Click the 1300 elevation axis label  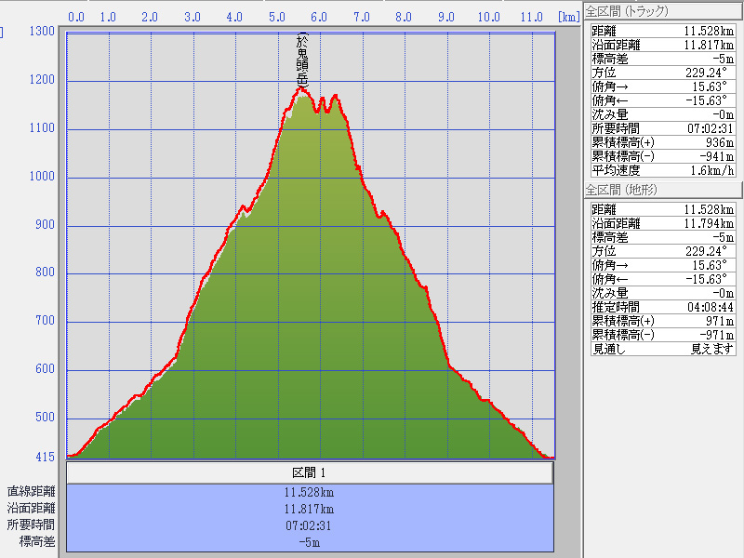point(42,32)
